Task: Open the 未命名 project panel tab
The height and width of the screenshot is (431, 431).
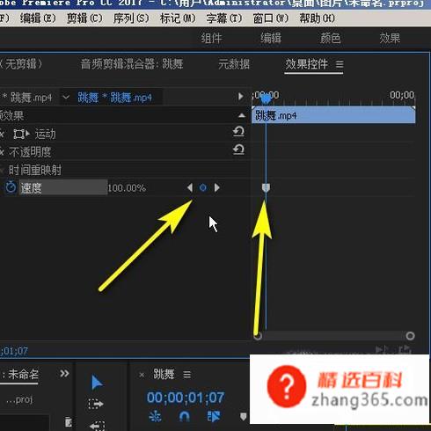Action: pos(24,374)
